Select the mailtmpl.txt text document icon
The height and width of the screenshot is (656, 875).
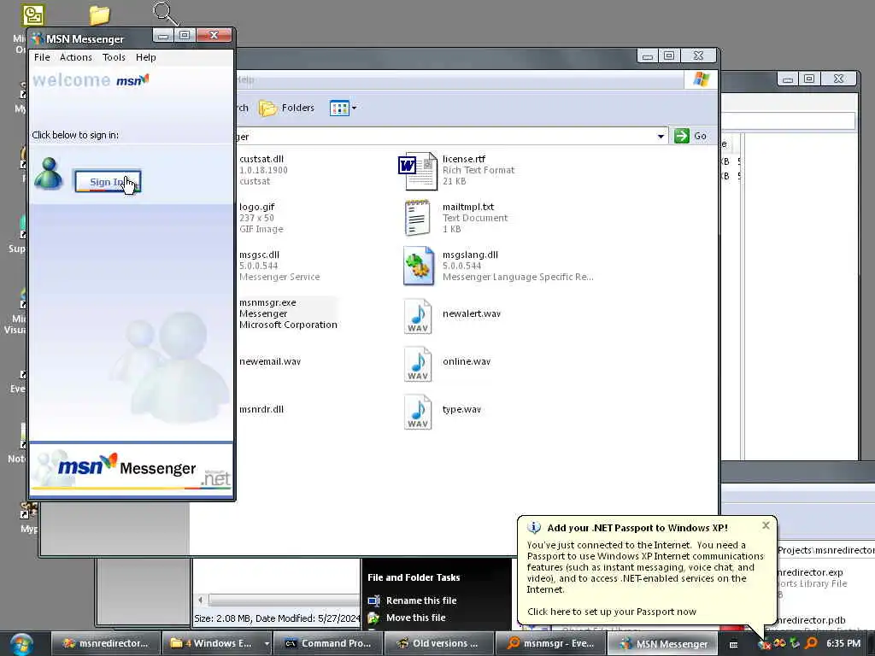point(417,218)
